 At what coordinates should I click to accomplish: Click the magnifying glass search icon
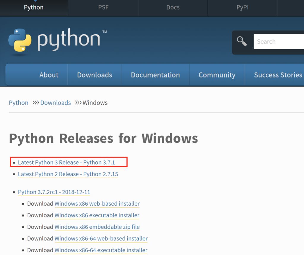[242, 41]
